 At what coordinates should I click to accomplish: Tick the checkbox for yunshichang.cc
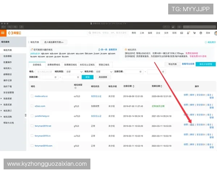click(x=32, y=116)
